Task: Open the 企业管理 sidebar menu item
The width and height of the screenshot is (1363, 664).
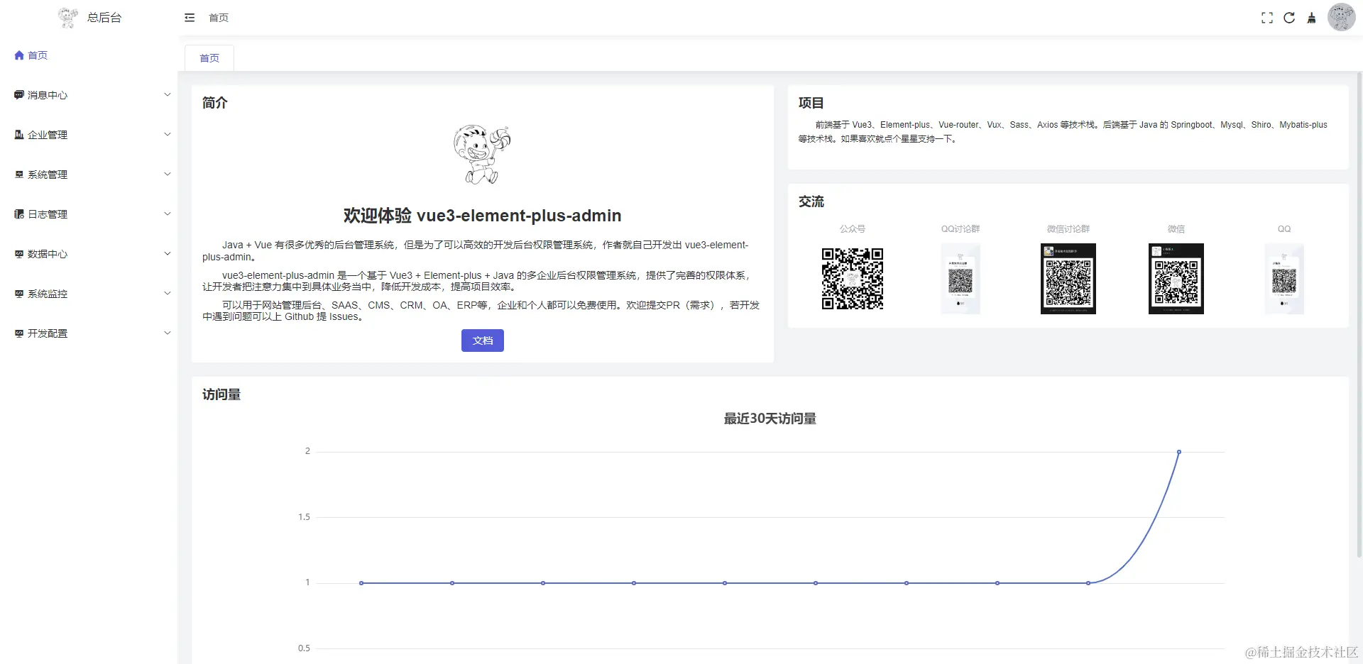Action: click(x=89, y=135)
